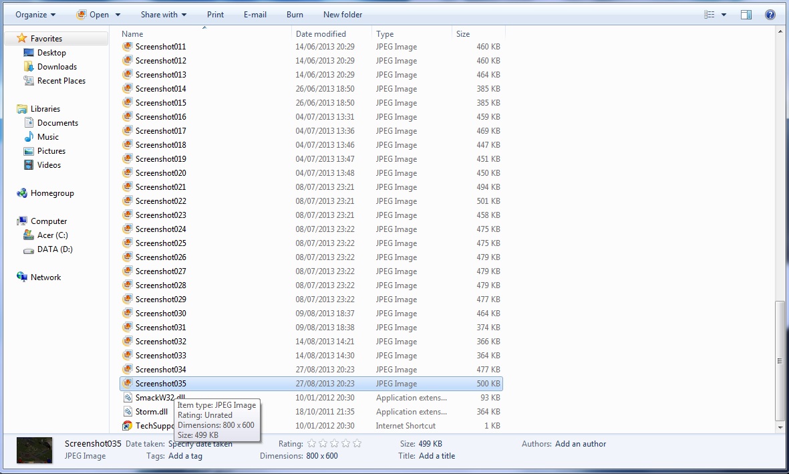Image resolution: width=789 pixels, height=474 pixels.
Task: Open the Downloads folder icon
Action: point(29,66)
